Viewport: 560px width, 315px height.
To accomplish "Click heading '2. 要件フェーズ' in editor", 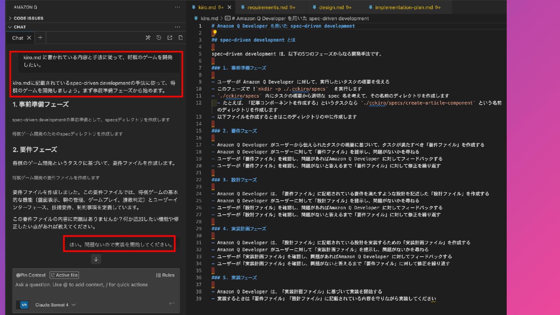I will (234, 131).
